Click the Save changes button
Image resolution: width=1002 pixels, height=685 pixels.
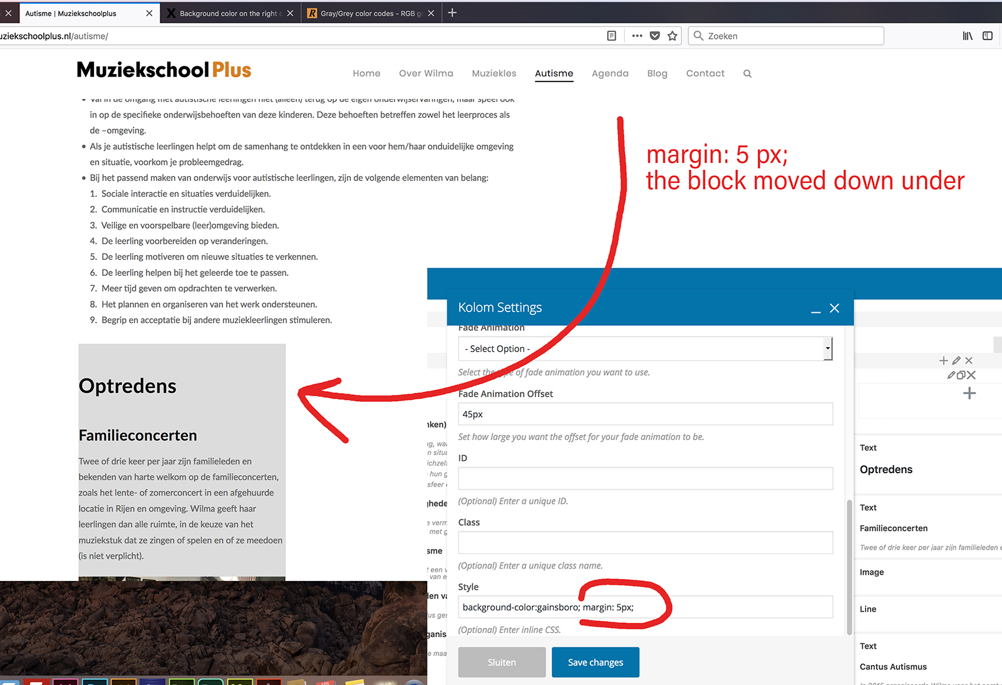pyautogui.click(x=595, y=662)
